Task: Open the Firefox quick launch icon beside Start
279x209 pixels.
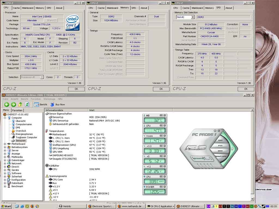Action: (32, 206)
